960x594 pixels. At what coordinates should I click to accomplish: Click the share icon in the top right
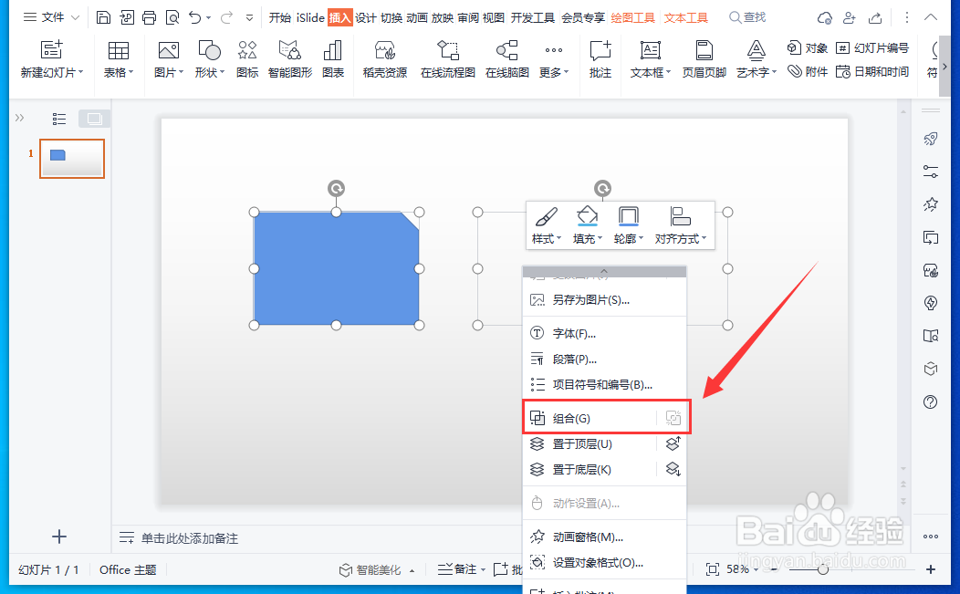(x=875, y=17)
